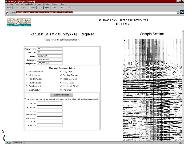The image size is (192, 144).
Task: Click the E-mail input field
Action: pos(50,125)
